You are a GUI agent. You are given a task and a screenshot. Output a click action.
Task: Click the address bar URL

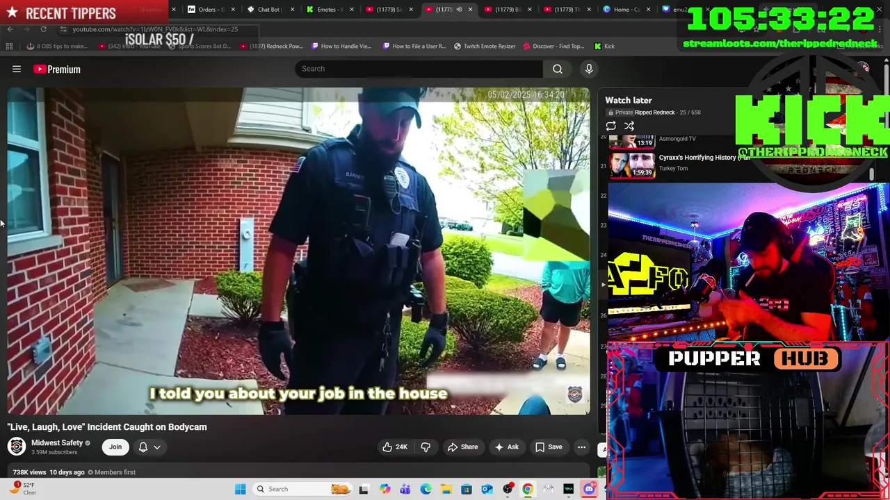tap(155, 29)
